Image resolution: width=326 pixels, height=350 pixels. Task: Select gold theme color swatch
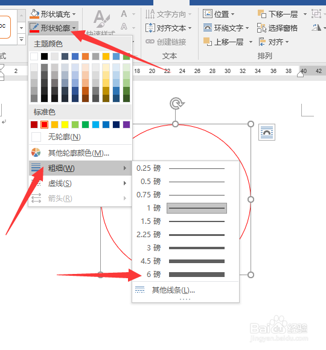[x=106, y=56]
